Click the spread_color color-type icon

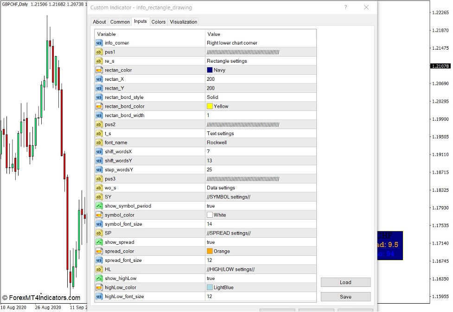coord(99,251)
